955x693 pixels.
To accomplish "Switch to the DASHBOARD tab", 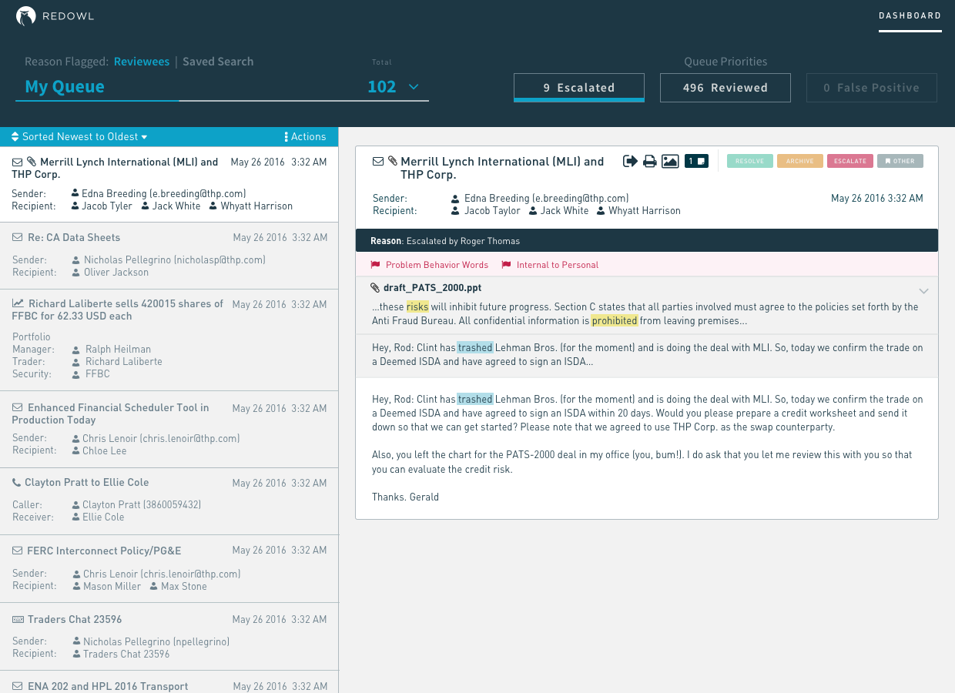I will point(910,15).
